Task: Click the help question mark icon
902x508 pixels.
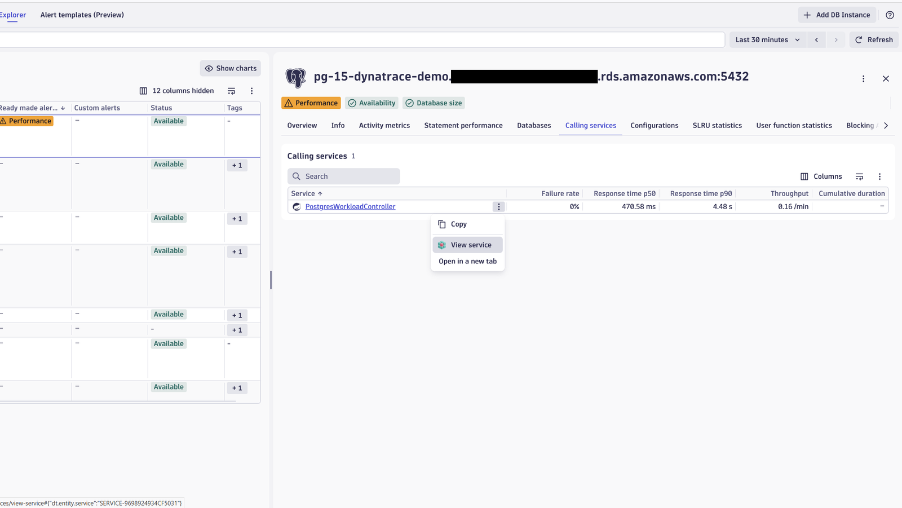Action: 890,15
